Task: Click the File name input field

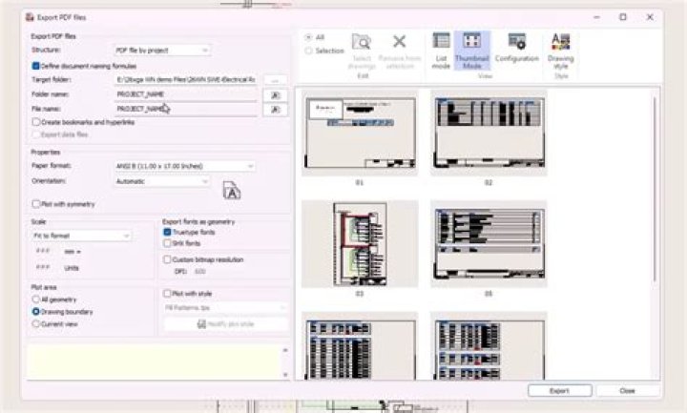Action: 185,109
